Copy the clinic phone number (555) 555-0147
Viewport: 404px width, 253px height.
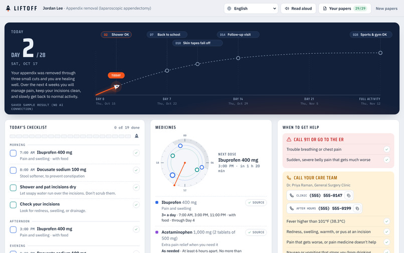click(348, 195)
